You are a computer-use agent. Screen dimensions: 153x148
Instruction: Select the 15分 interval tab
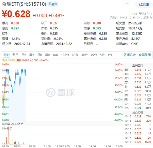[x=94, y=55]
